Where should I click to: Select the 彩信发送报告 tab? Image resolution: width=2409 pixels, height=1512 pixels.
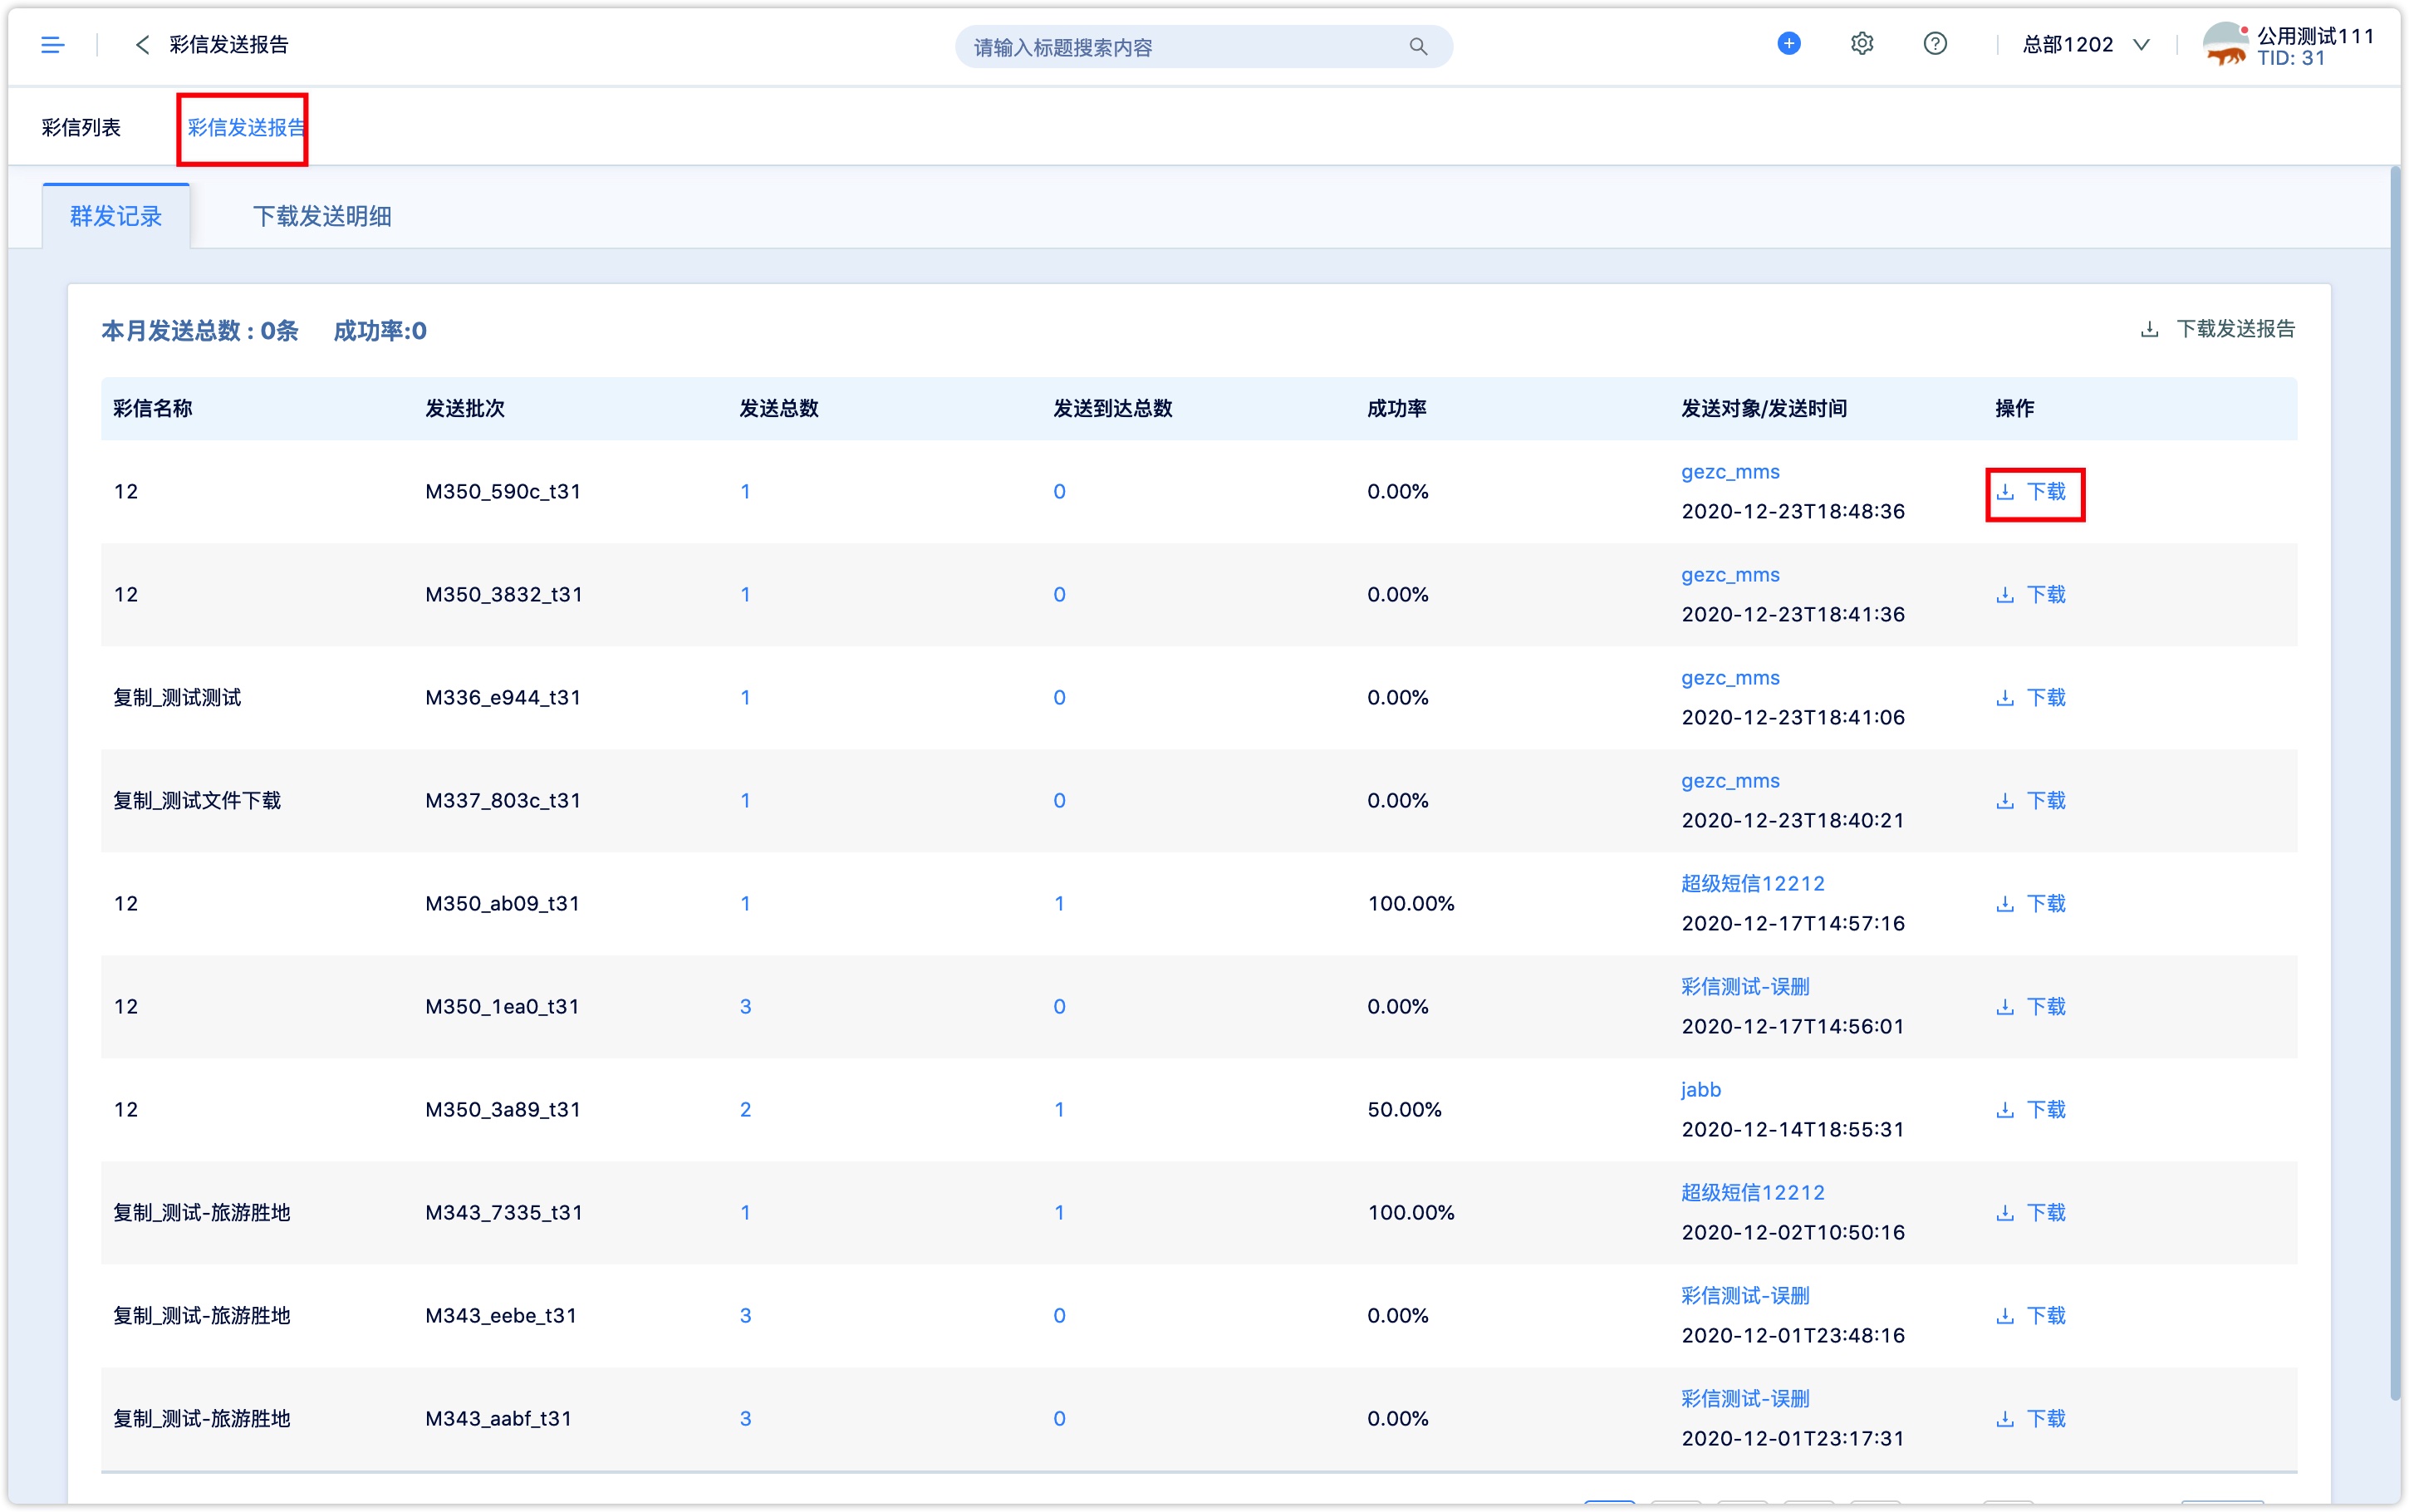(x=246, y=128)
